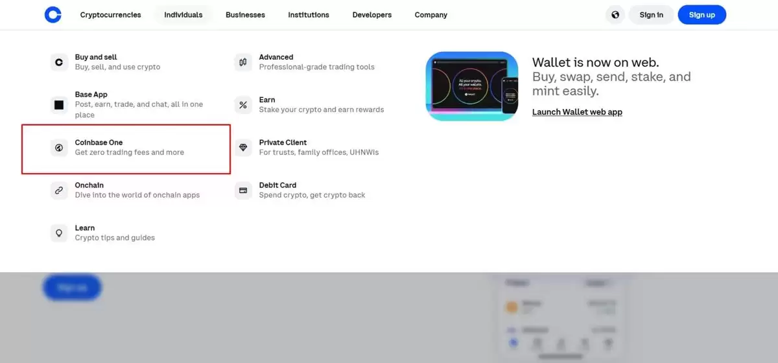The image size is (778, 363).
Task: Click the Learn lightbulb icon
Action: pyautogui.click(x=59, y=233)
